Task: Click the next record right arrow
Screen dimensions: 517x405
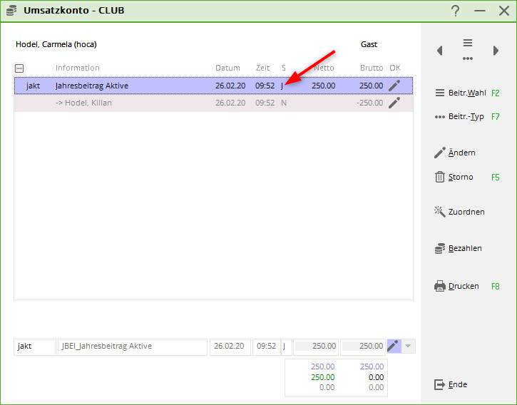Action: (496, 51)
